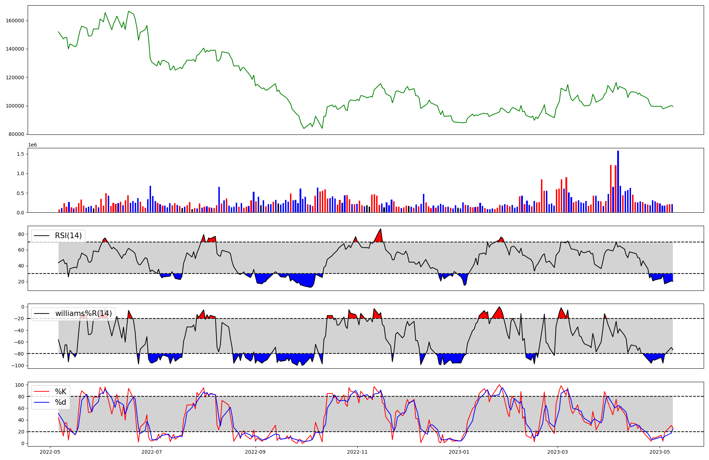This screenshot has width=709, height=460.
Task: Click the 120000 price axis label
Action: (15, 77)
